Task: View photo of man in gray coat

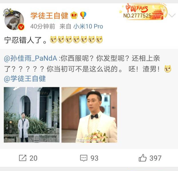Action: 32,115
